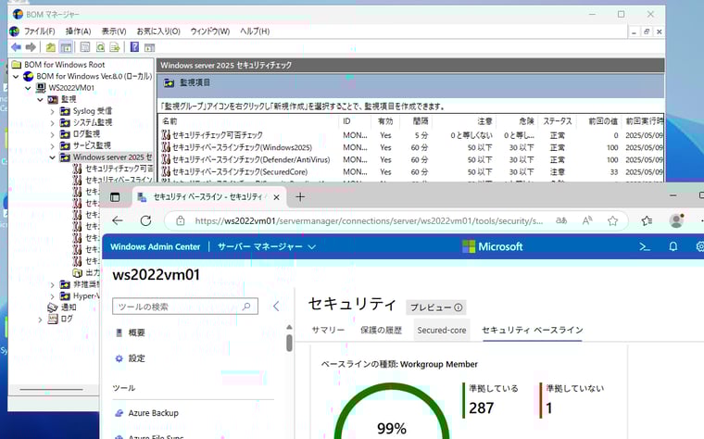The height and width of the screenshot is (439, 704).
Task: Click the export list toolbar icon
Action: point(115,47)
